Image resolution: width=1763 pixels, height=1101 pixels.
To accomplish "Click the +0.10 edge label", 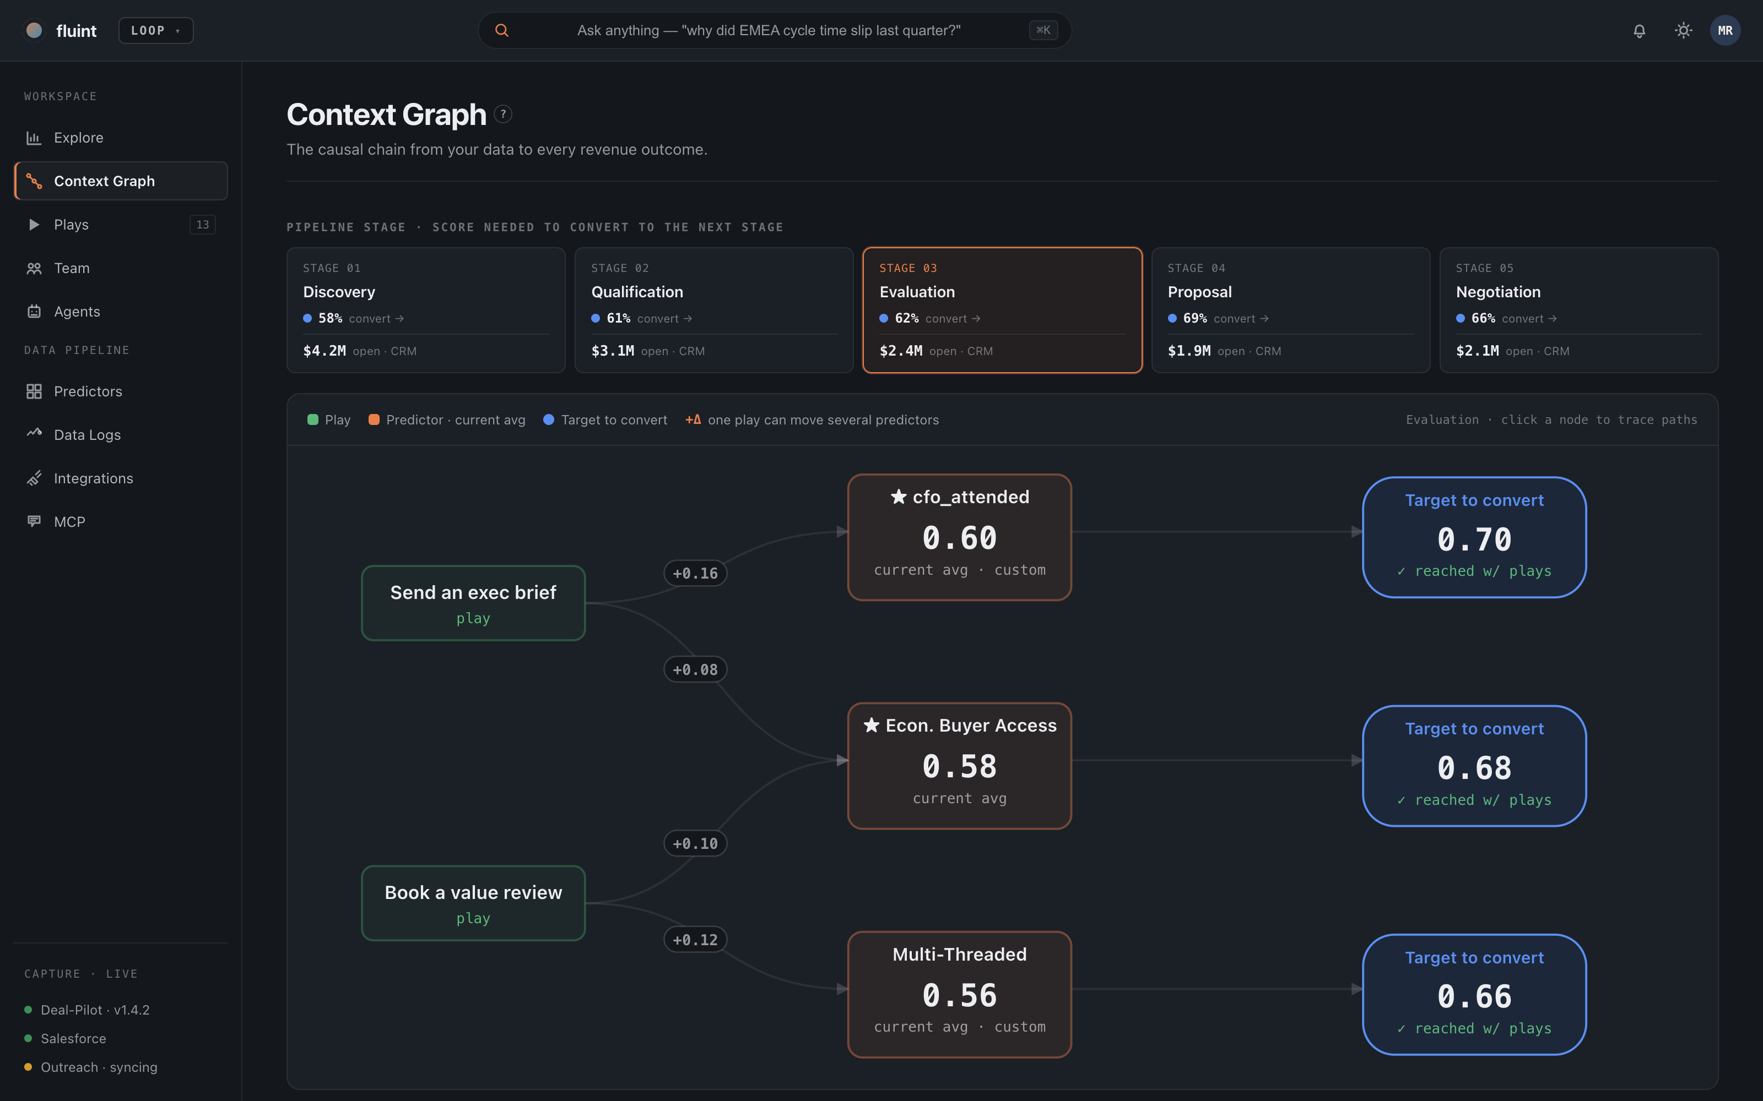I will tap(695, 843).
